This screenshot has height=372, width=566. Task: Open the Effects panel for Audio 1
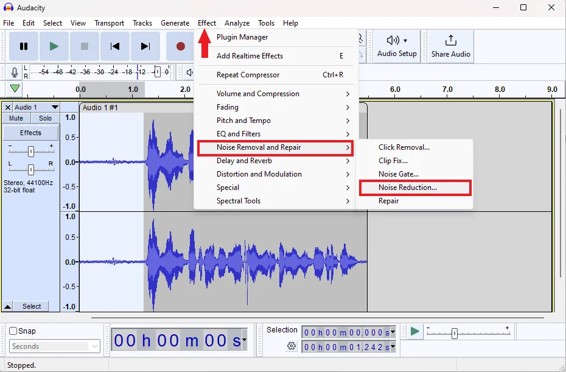coord(30,132)
